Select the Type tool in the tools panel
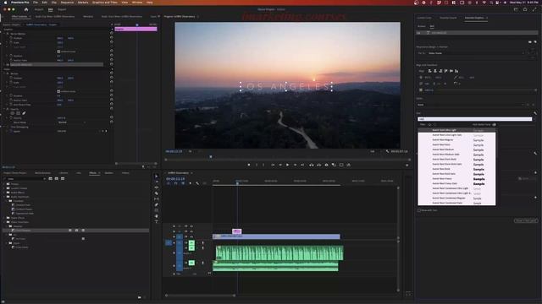542x304 pixels. pos(156,221)
